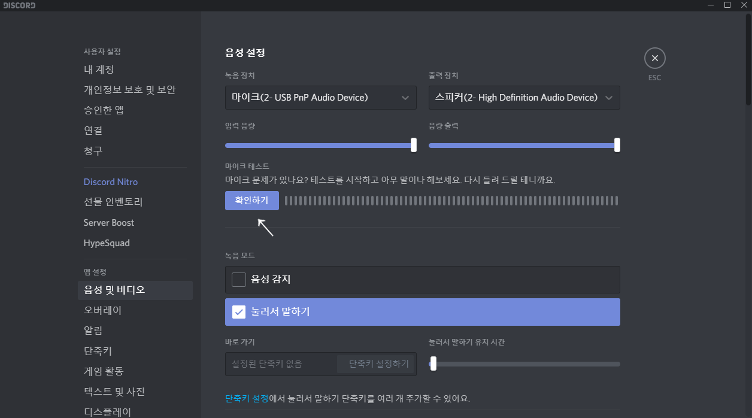Viewport: 752px width, 418px height.
Task: Click the mic test level meter
Action: (x=451, y=201)
